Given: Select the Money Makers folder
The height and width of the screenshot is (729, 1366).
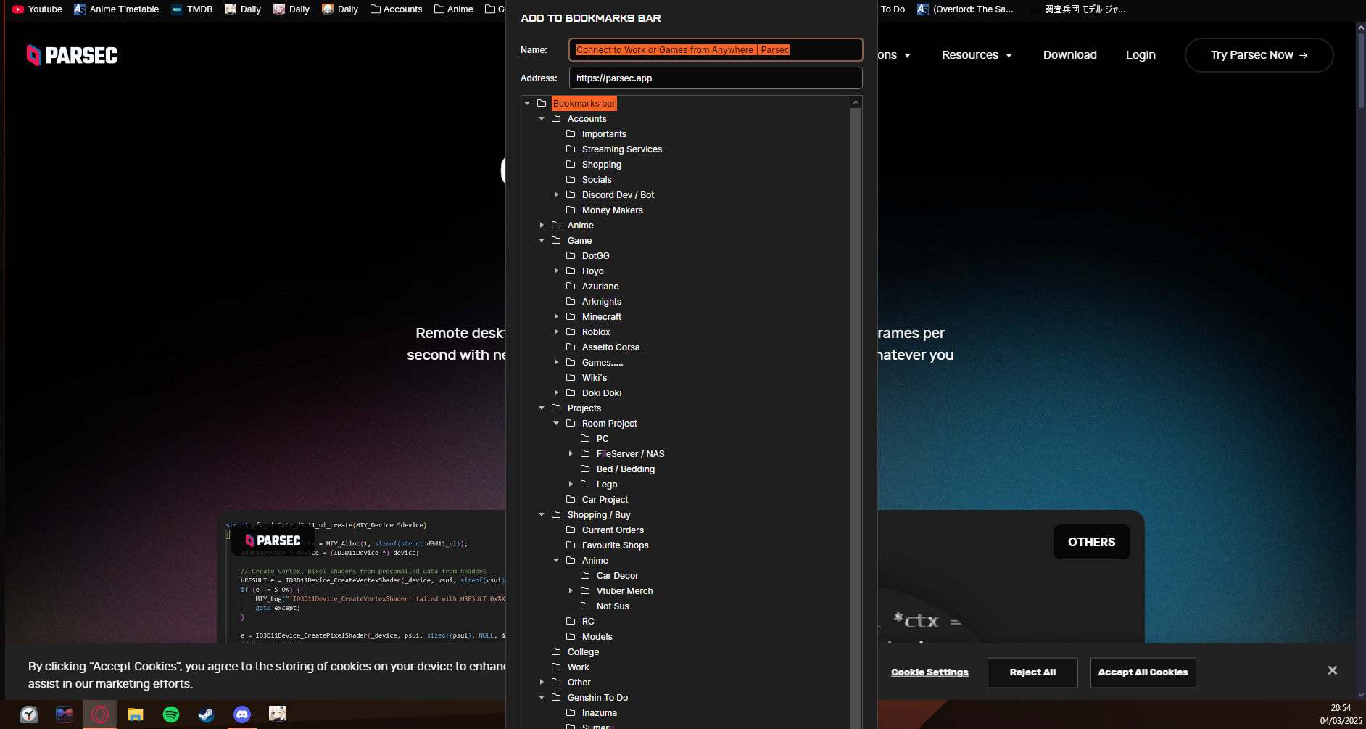Looking at the screenshot, I should [613, 210].
